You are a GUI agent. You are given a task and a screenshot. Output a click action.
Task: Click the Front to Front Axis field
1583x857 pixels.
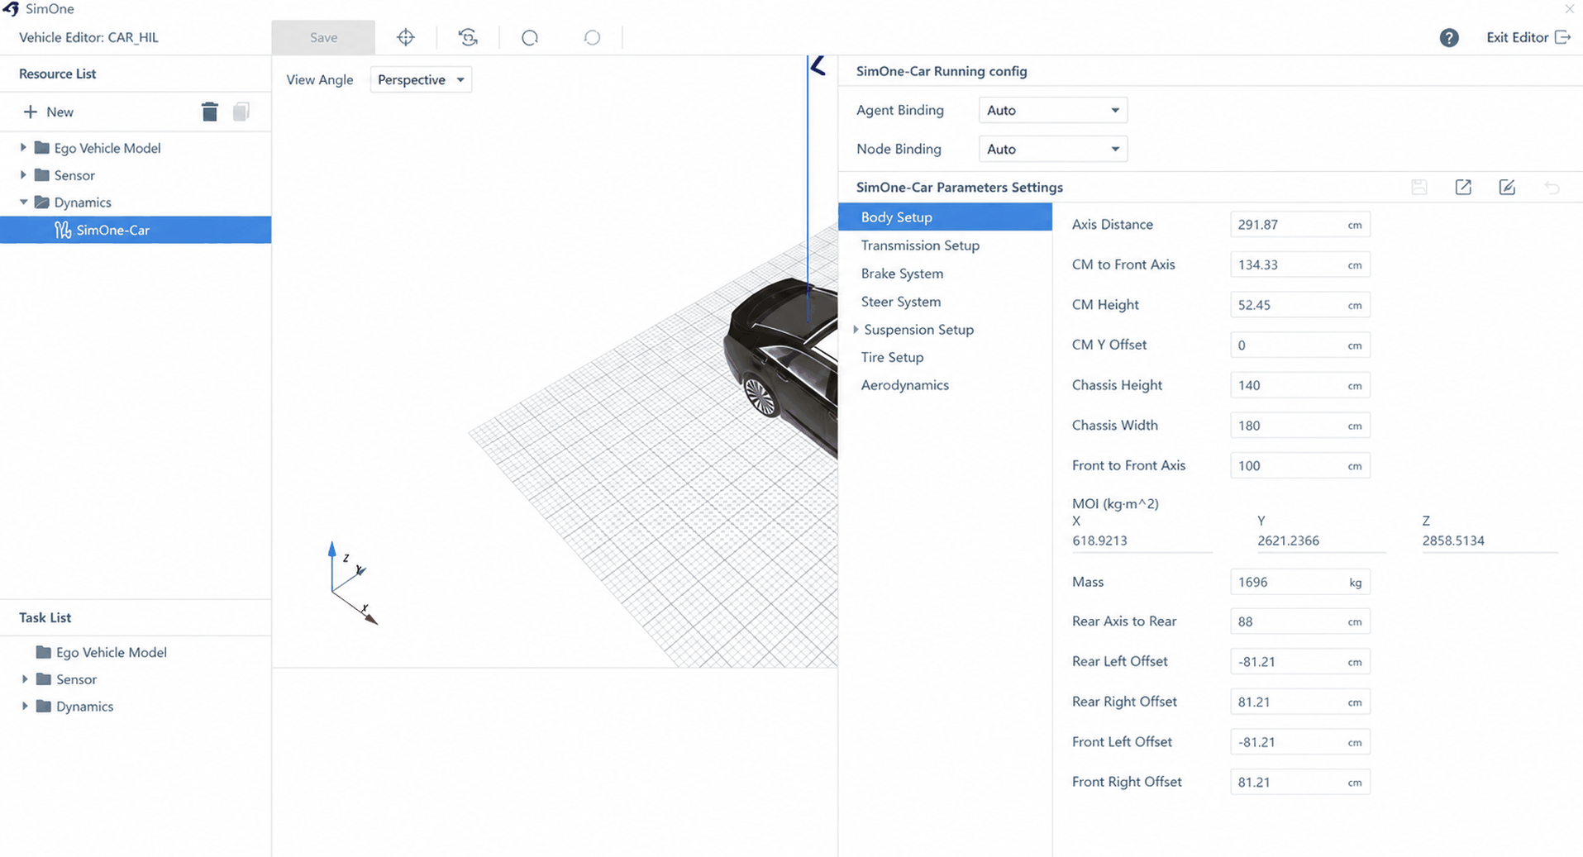[x=1299, y=465]
